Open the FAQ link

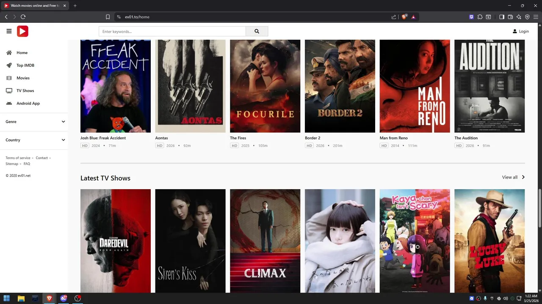click(x=27, y=164)
